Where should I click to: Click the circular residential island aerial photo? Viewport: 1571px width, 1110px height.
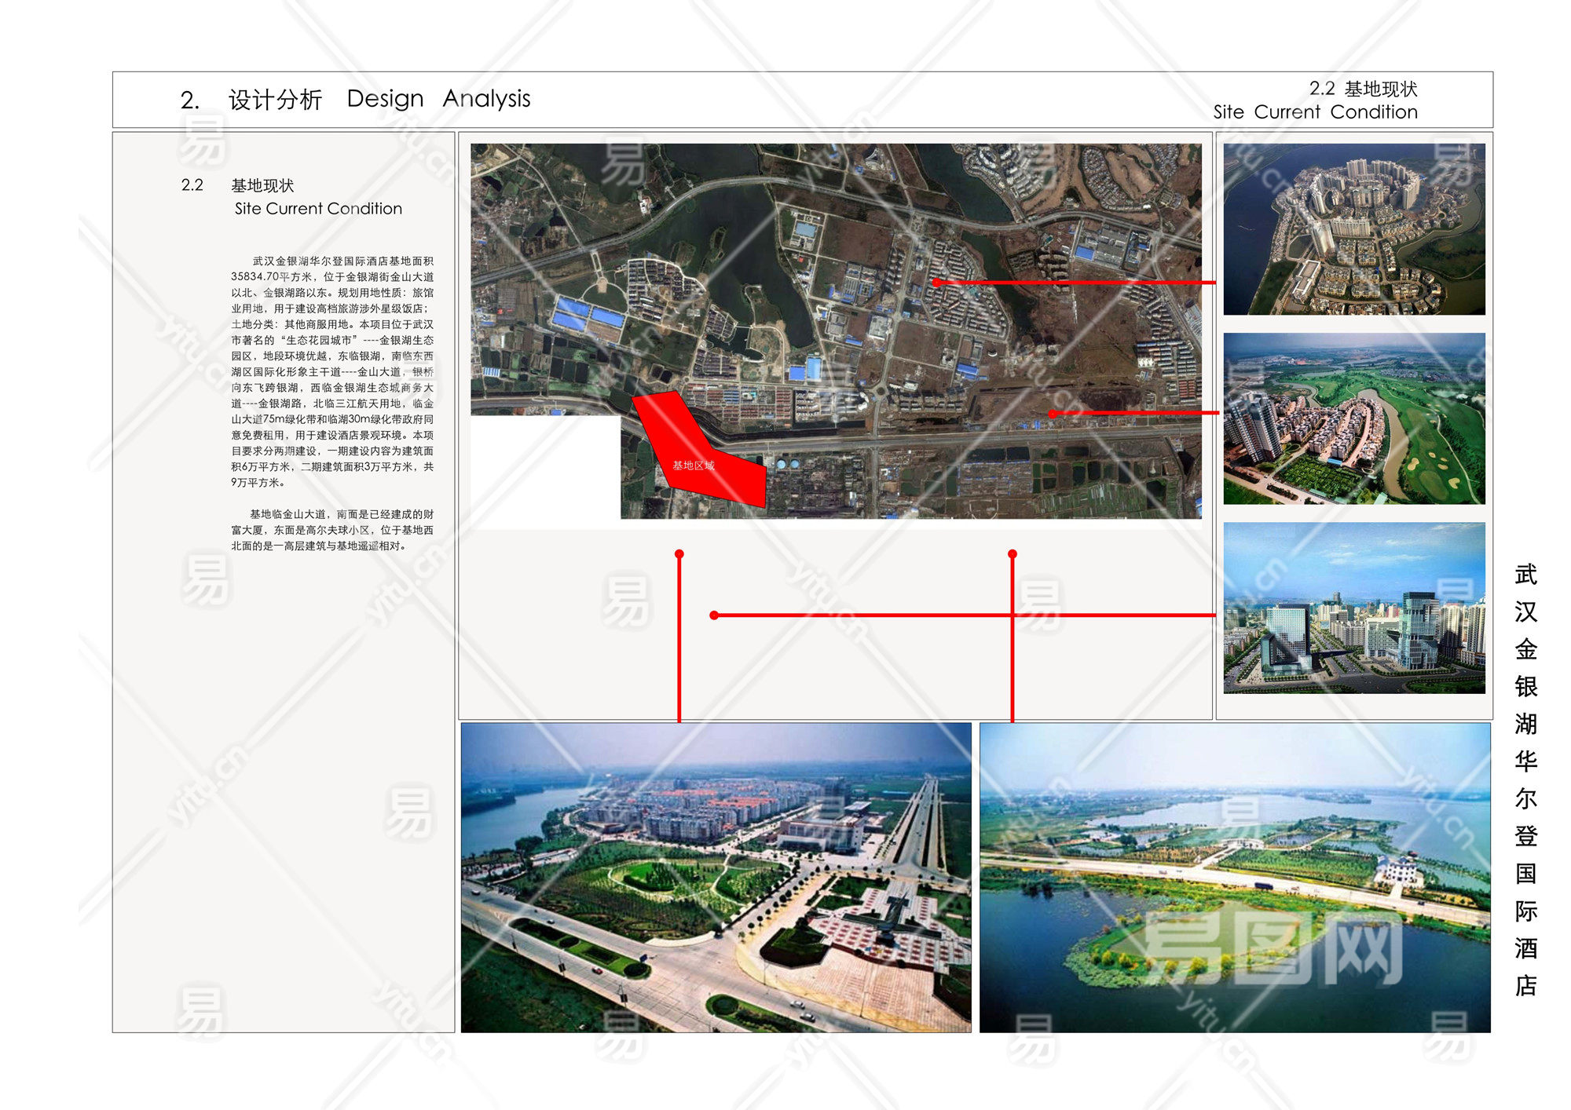(x=1353, y=228)
